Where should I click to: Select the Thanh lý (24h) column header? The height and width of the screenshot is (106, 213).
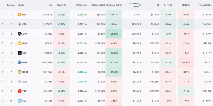205,5
